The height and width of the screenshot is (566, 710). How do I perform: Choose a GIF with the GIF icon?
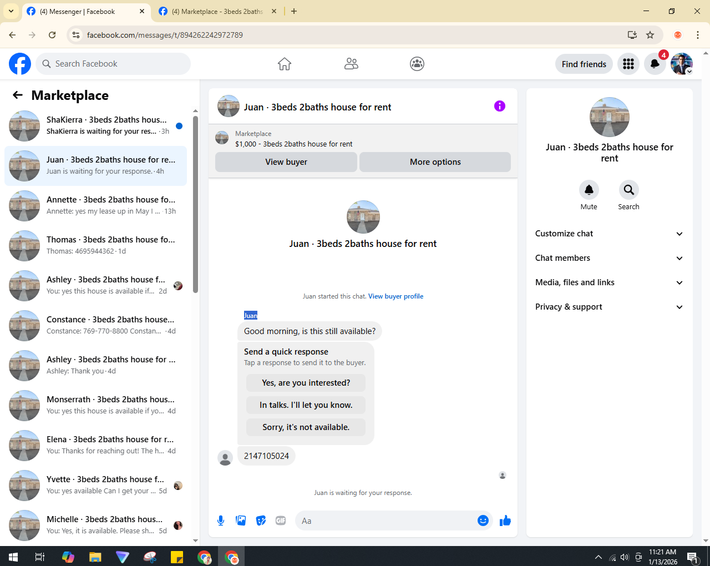(x=281, y=520)
